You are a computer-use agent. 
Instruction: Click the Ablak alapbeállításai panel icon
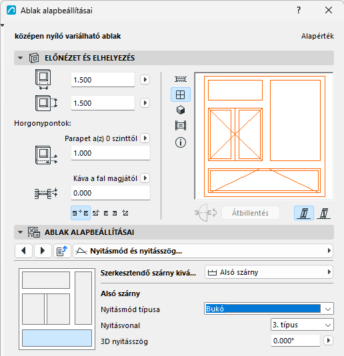point(34,232)
